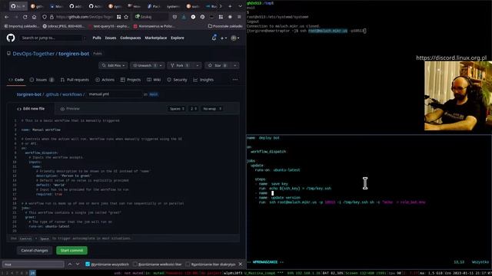Click the webcam video thumbnail in terminal

coord(458,96)
